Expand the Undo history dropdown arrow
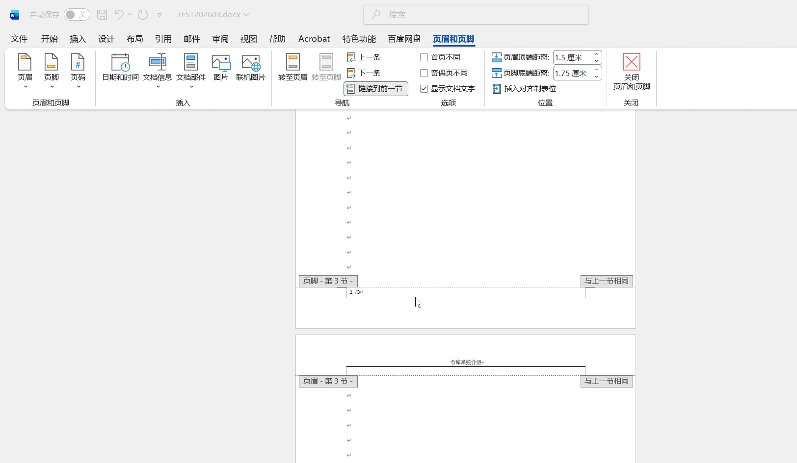 pos(130,15)
